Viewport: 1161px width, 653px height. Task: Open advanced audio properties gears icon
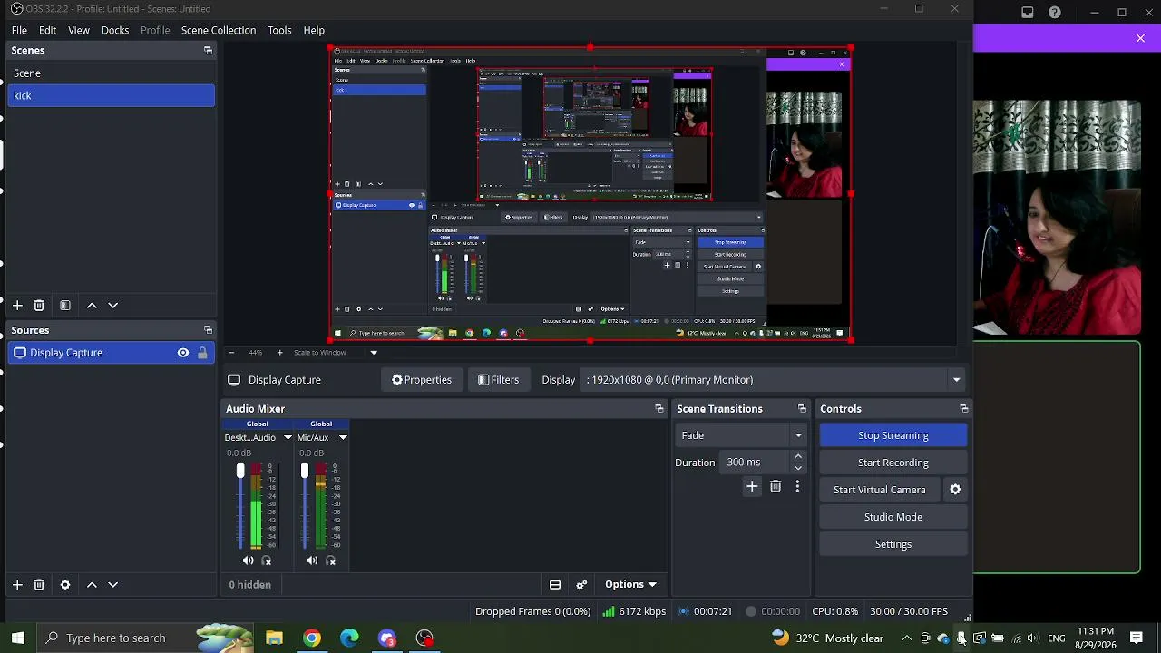pos(581,585)
